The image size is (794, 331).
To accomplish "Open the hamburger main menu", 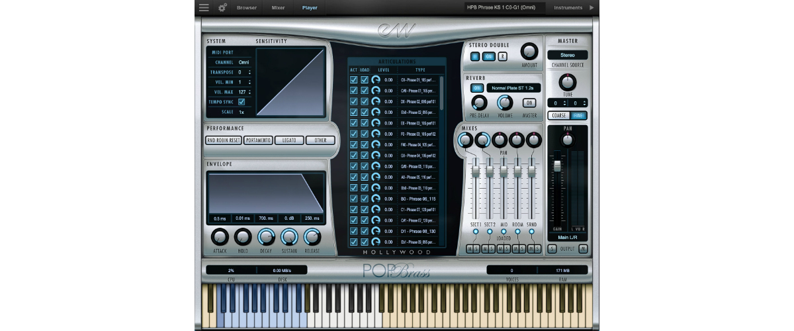I will (x=204, y=8).
